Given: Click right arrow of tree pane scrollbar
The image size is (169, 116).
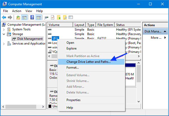Looking at the screenshot, I should (43, 107).
